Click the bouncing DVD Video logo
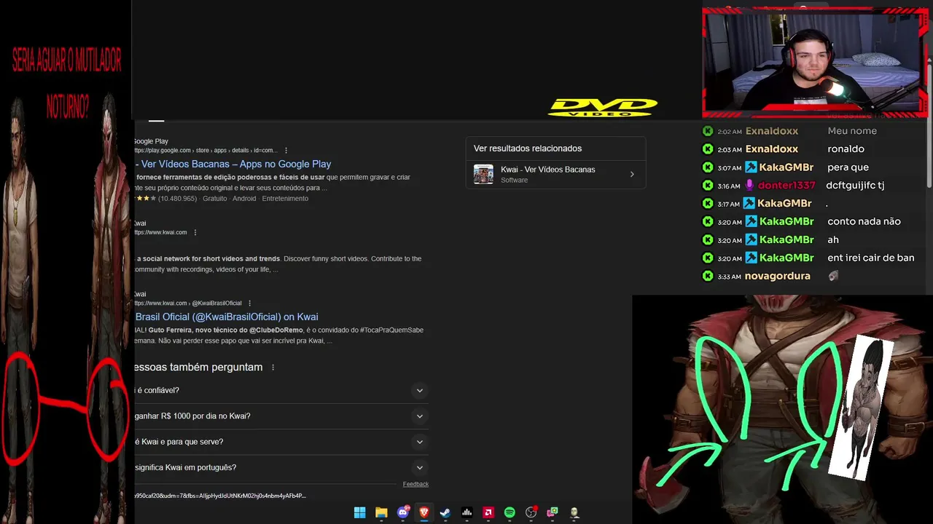The image size is (933, 524). [603, 108]
